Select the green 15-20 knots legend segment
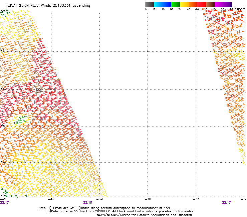 [x=176, y=4]
